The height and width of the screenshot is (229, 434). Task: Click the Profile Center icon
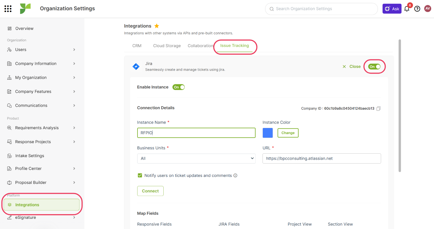click(x=9, y=169)
